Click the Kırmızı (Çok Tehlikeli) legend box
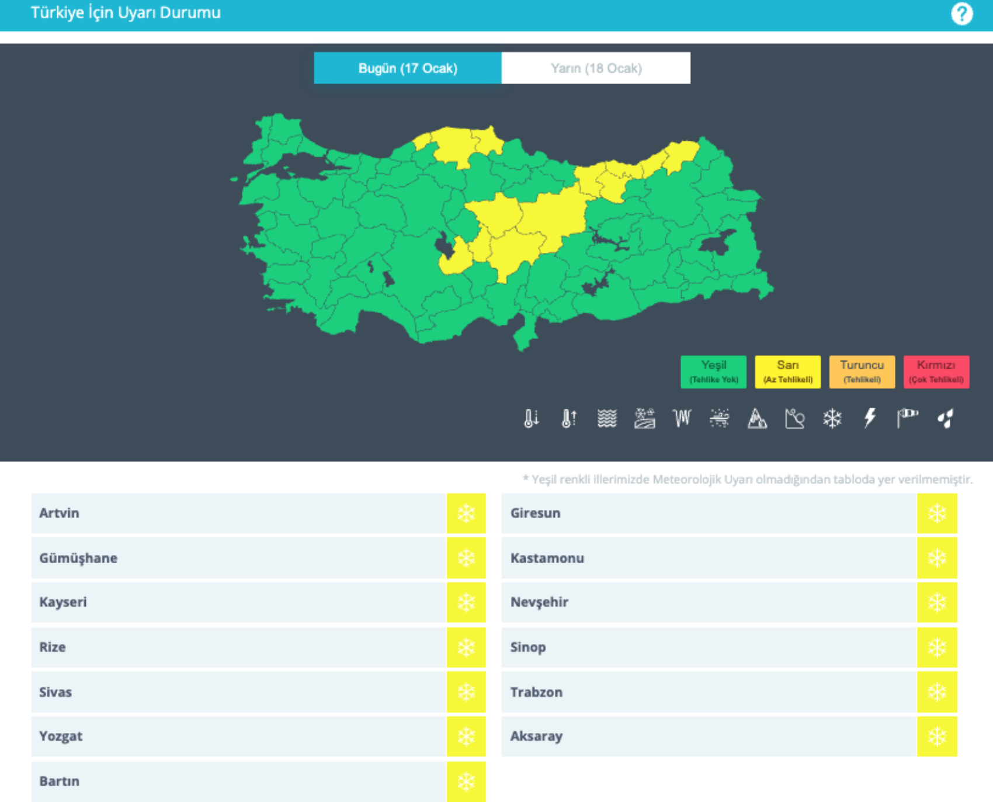Image resolution: width=993 pixels, height=802 pixels. point(936,372)
